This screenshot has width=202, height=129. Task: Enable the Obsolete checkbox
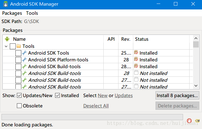19,106
